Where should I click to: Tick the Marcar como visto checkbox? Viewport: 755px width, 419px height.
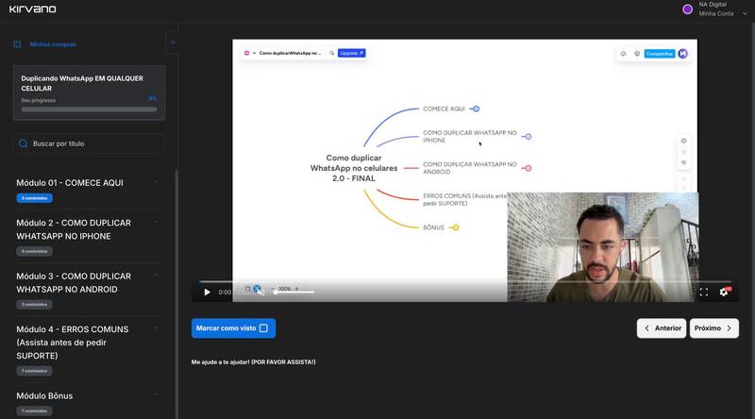tap(263, 328)
